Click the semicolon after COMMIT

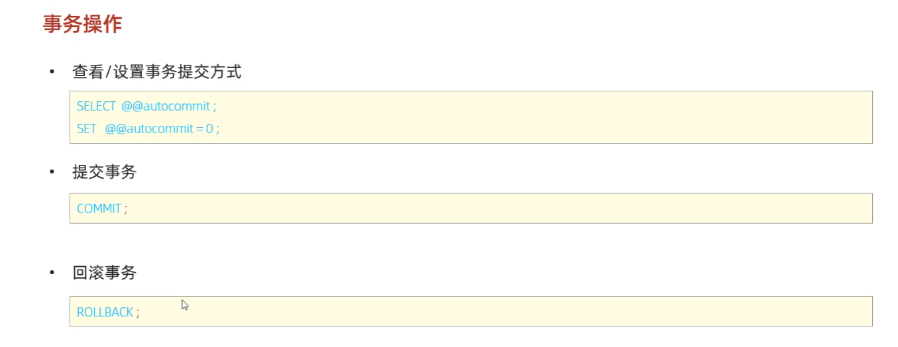(x=125, y=209)
